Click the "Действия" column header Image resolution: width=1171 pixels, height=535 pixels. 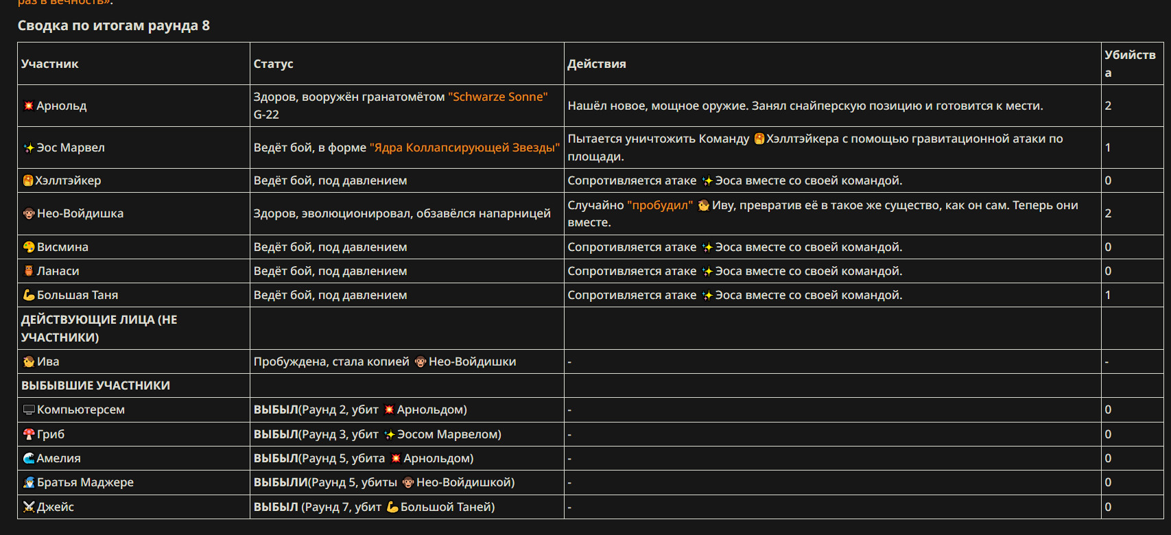tap(597, 64)
